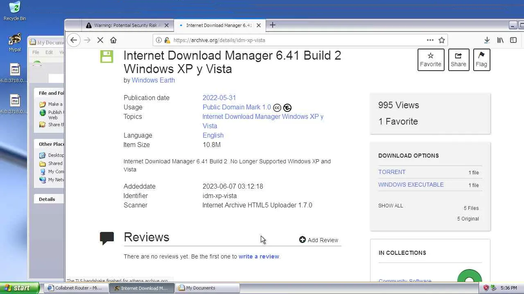
Task: Open Desktop in My Documents Other Places
Action: click(52, 155)
